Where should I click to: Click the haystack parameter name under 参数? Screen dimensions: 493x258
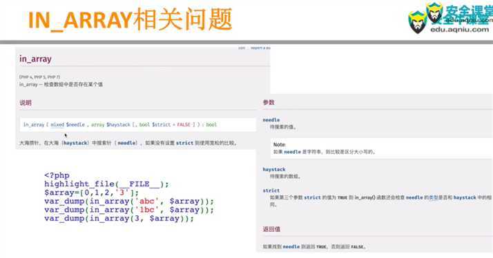tap(274, 170)
